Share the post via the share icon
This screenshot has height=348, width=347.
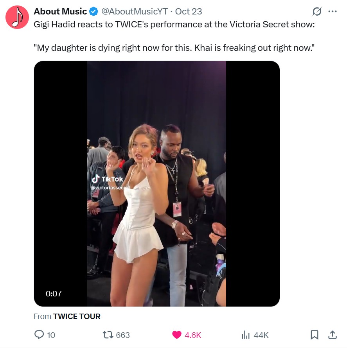coord(333,335)
